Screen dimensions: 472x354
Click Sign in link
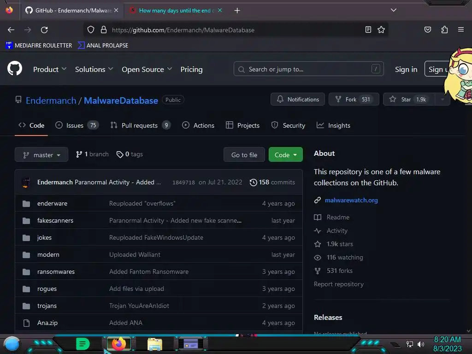coord(406,69)
